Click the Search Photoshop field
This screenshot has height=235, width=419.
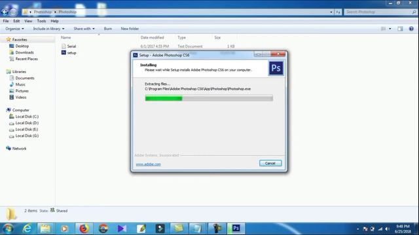380,12
